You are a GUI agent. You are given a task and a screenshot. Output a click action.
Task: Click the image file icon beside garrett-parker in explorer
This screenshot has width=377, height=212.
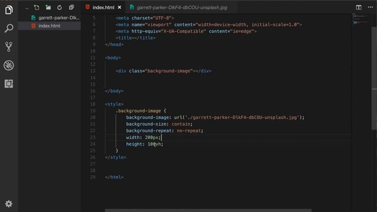tap(34, 18)
